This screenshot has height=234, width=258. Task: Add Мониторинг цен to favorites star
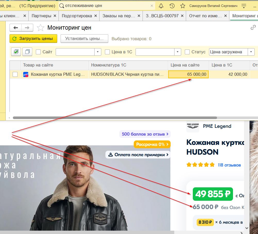click(40, 28)
